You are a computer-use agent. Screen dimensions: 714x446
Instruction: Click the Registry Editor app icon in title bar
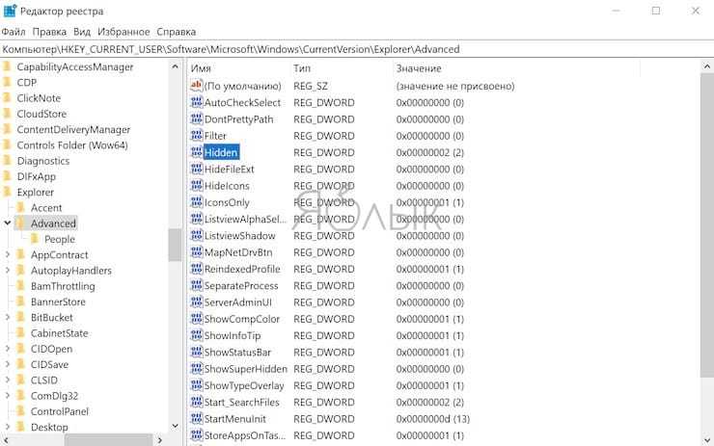click(x=10, y=11)
